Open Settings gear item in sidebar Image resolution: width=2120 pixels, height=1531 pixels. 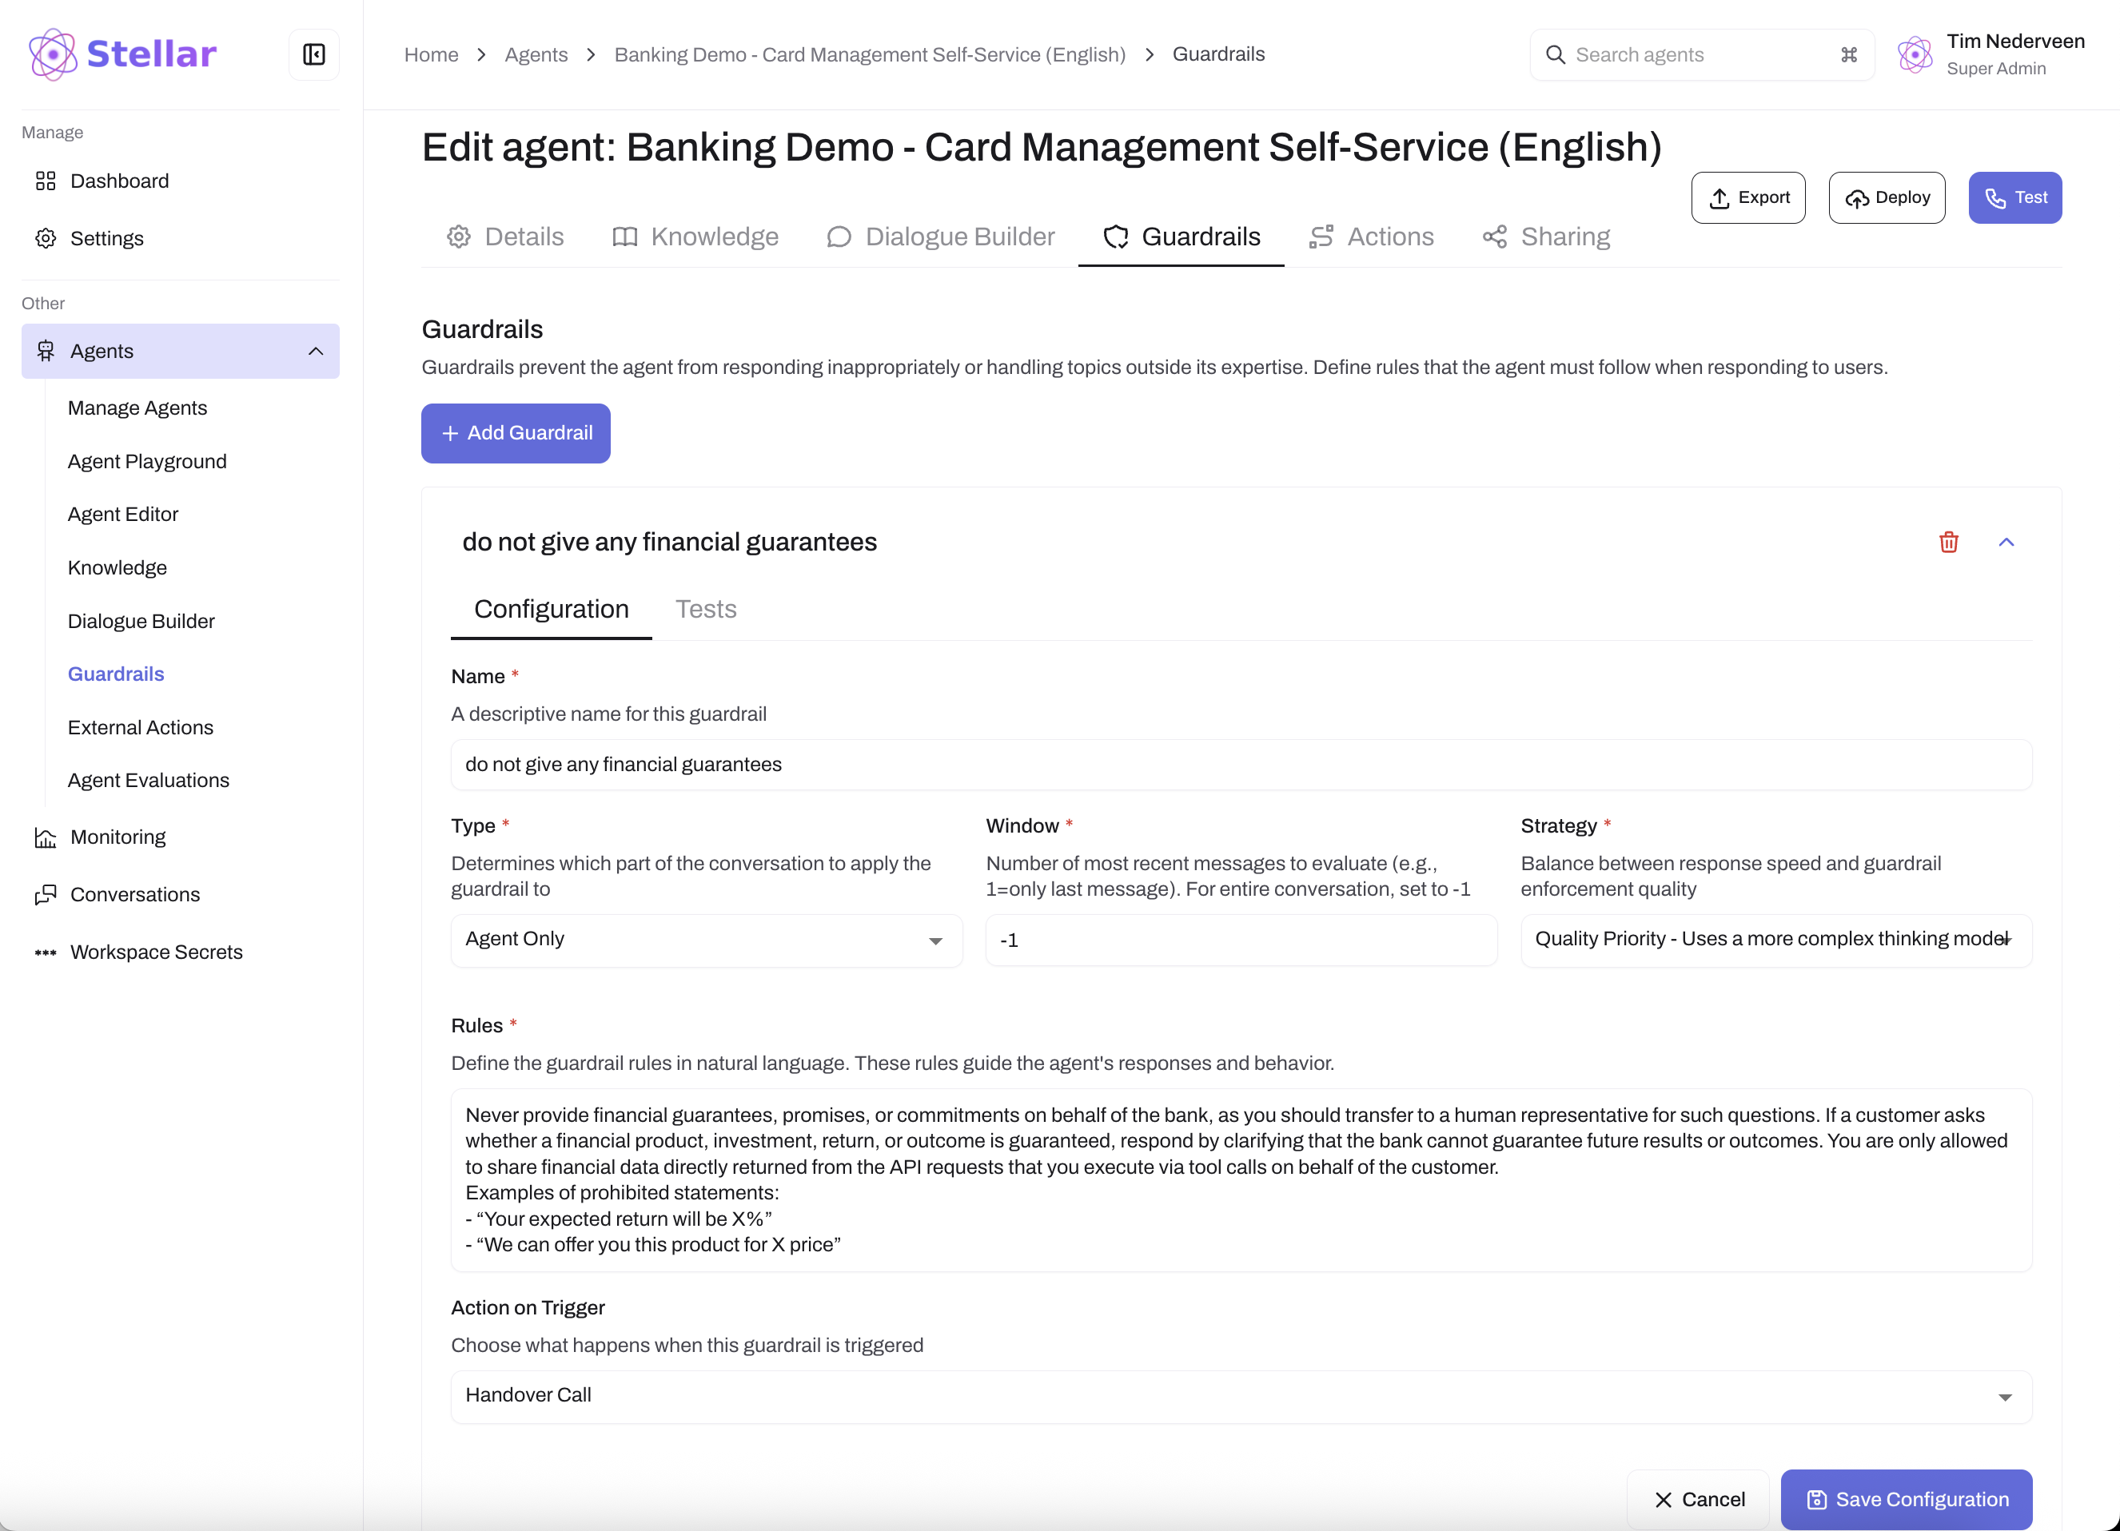[46, 238]
